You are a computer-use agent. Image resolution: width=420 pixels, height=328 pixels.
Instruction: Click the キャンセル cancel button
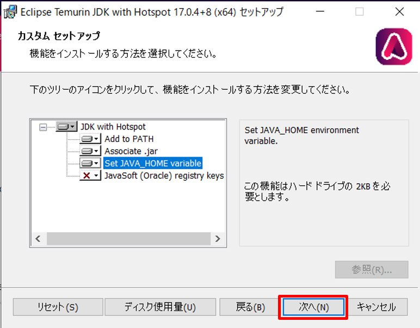tap(376, 307)
